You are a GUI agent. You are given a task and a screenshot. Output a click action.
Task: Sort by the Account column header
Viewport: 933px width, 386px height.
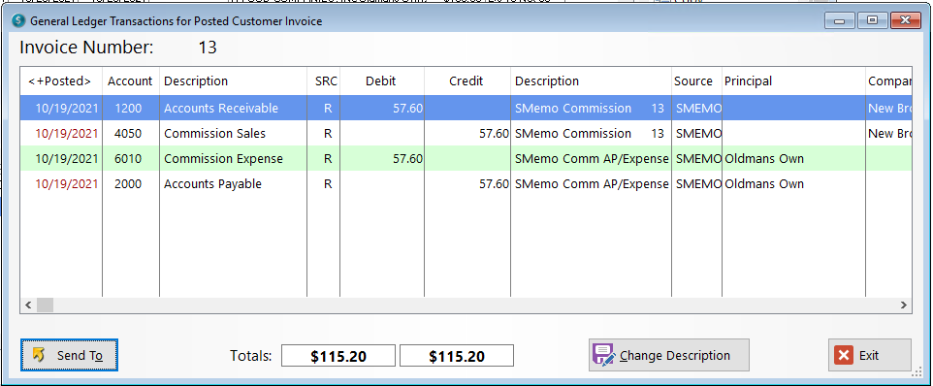pos(130,80)
